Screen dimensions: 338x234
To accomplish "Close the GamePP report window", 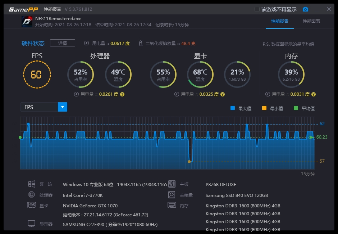I will pyautogui.click(x=329, y=9).
